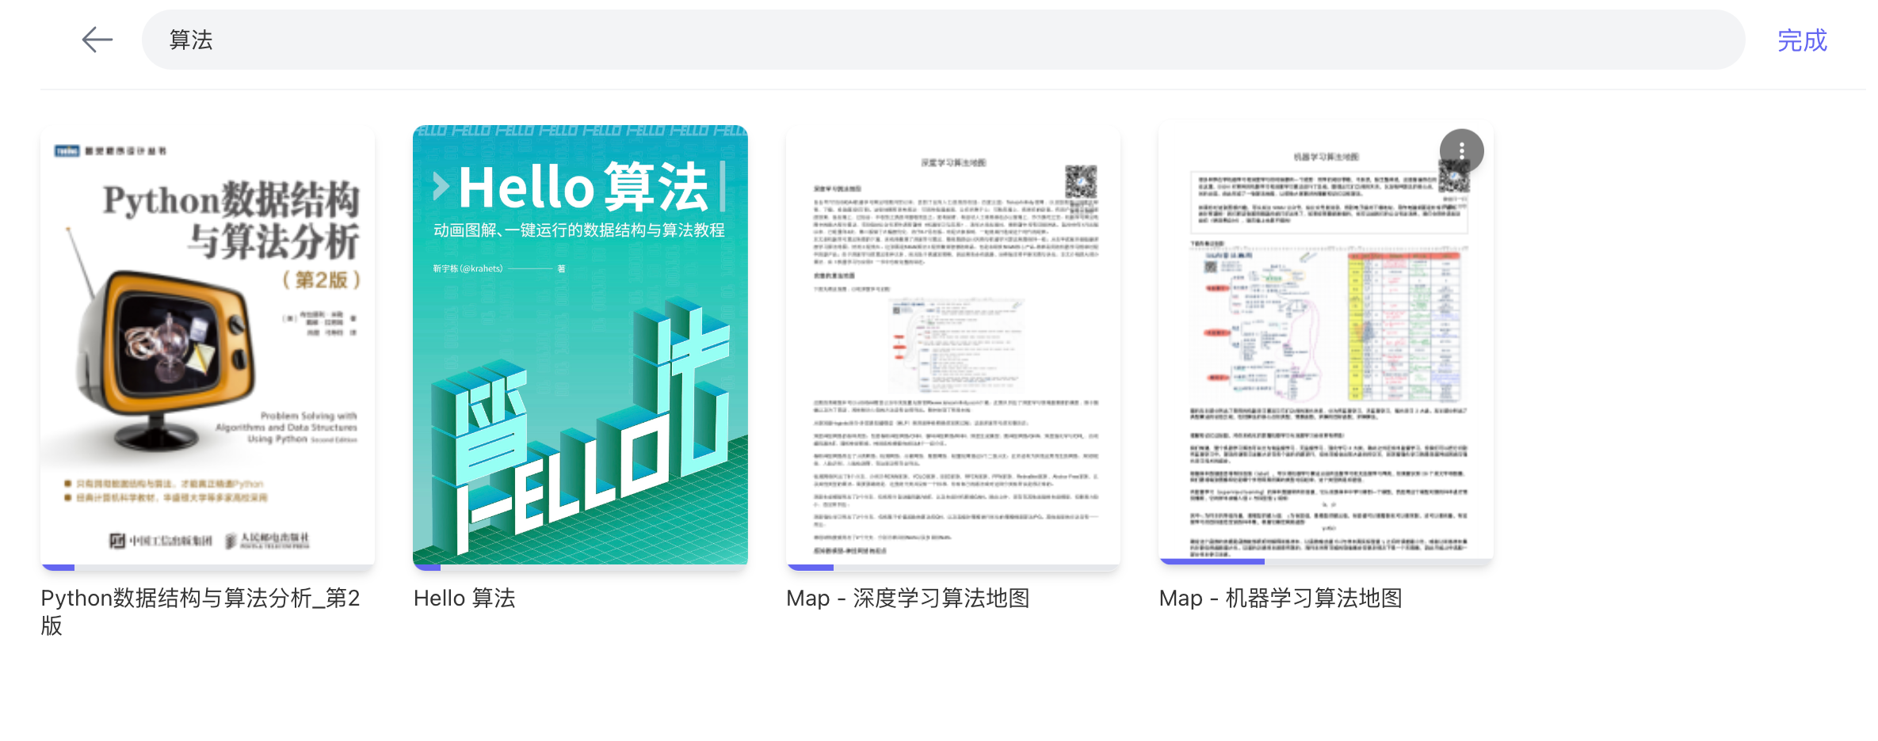The width and height of the screenshot is (1878, 741).
Task: Click the title text Map - 深度学习算法地图
Action: [x=907, y=598]
